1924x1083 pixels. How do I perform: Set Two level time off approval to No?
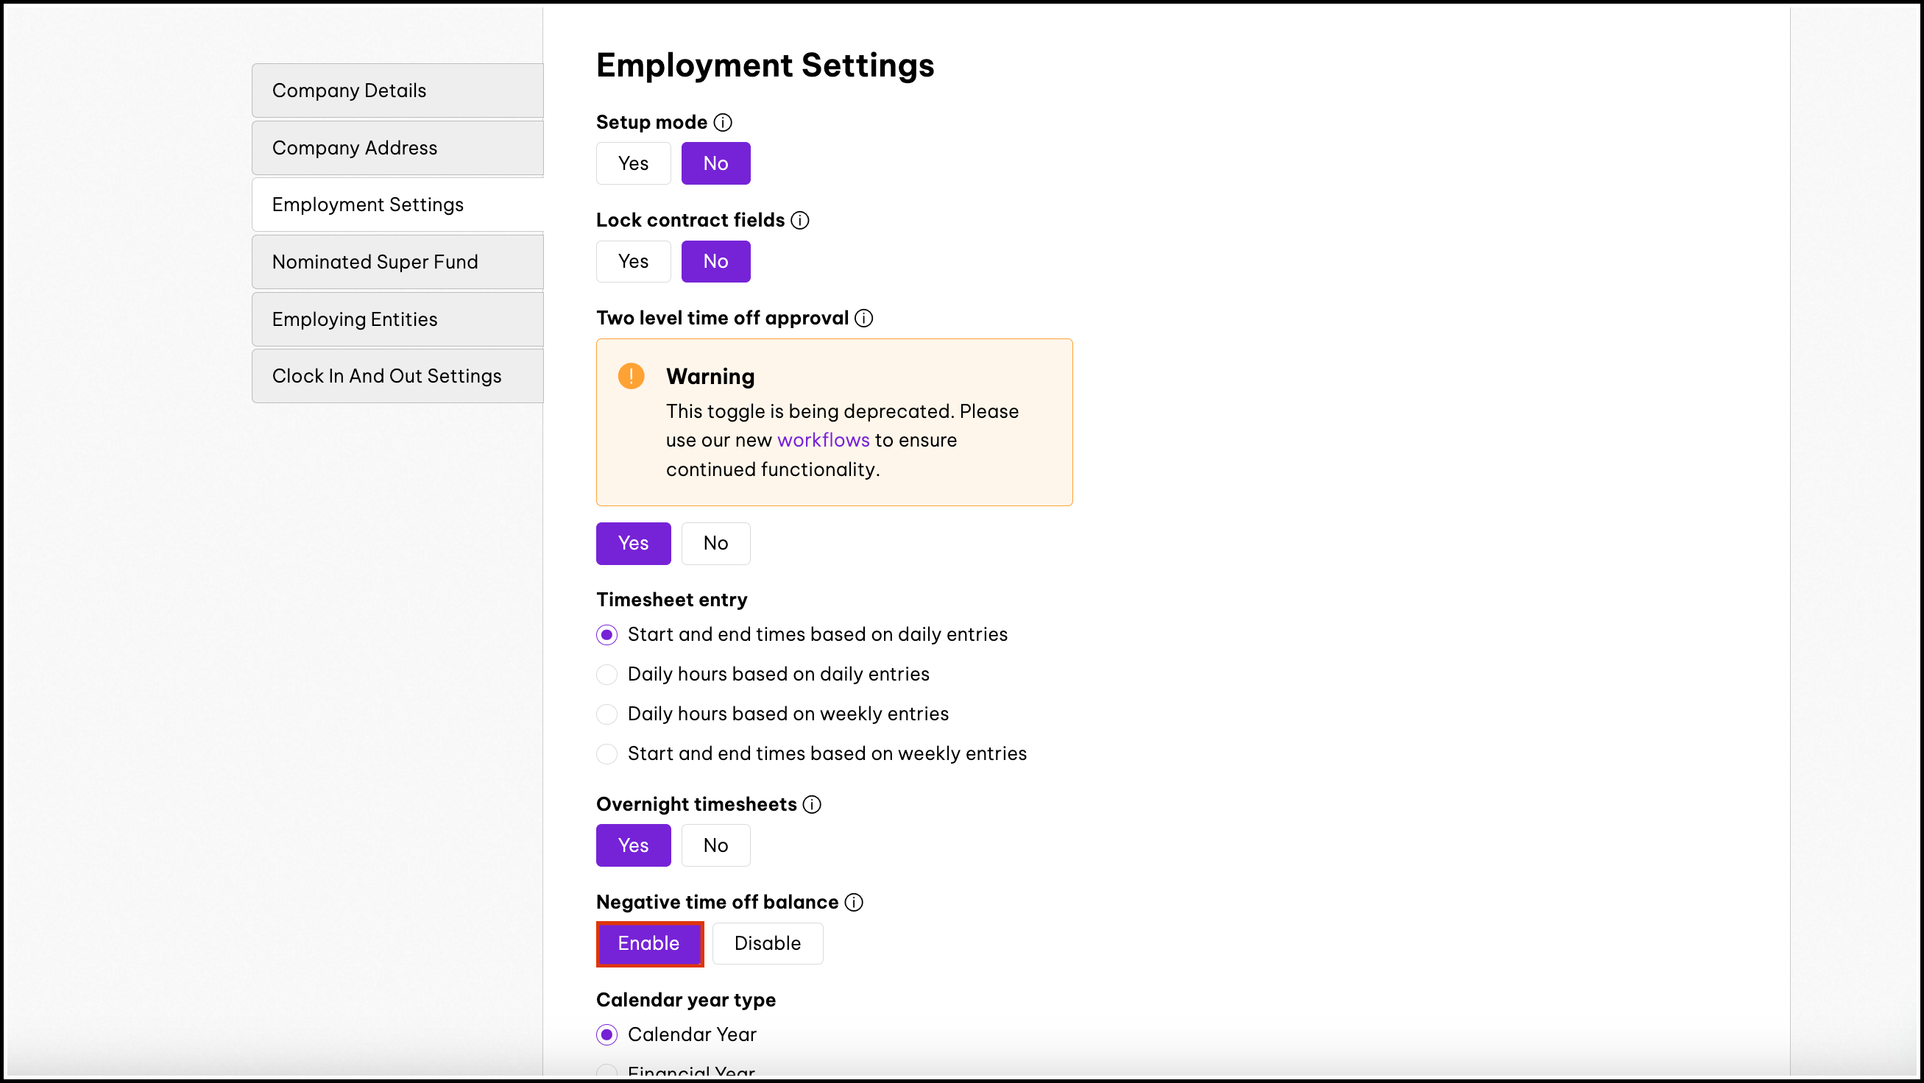pos(715,544)
